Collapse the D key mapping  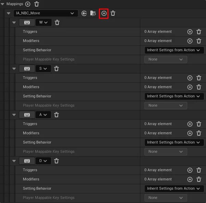(14, 161)
